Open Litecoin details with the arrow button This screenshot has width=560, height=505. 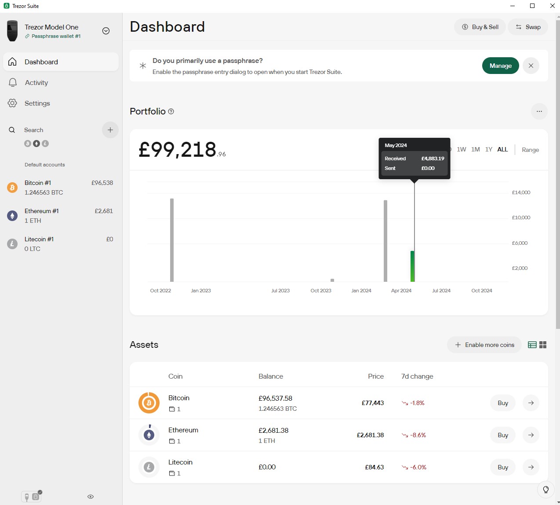(531, 467)
